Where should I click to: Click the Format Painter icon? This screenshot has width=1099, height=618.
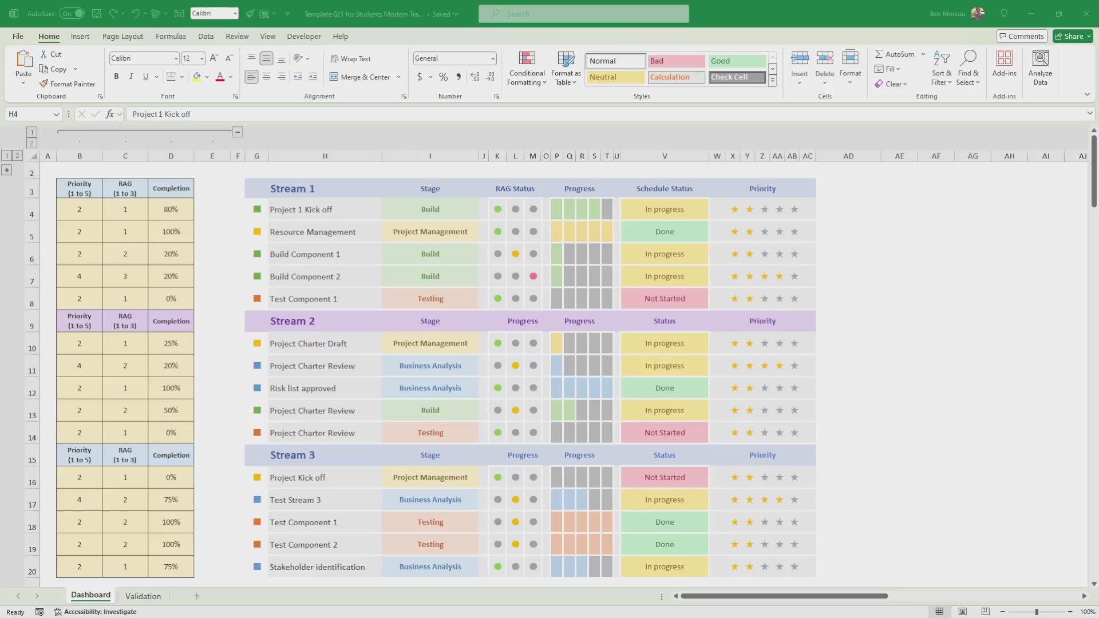[44, 84]
